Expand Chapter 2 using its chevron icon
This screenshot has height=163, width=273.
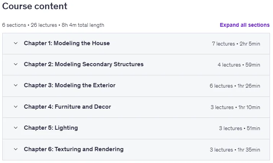pos(16,64)
